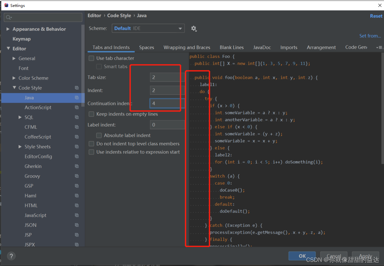Expand the General node
Viewport: 384px width, 266px height.
(x=14, y=58)
